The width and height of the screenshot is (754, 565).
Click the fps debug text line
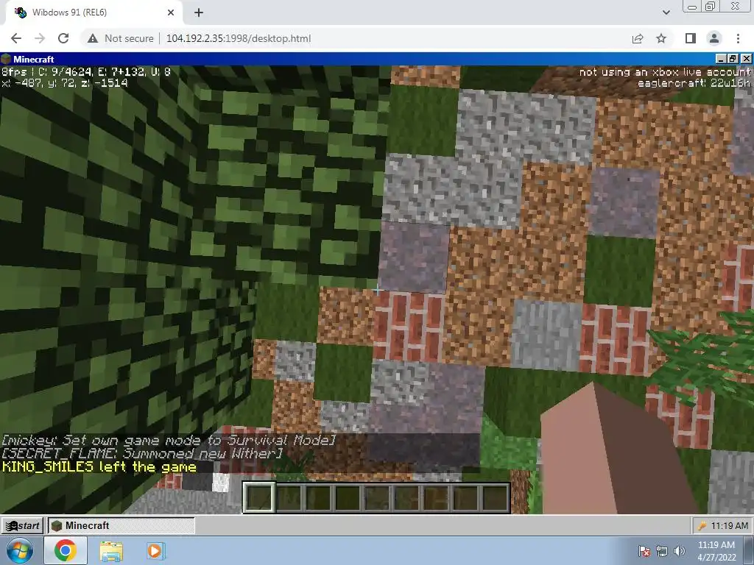pyautogui.click(x=86, y=72)
